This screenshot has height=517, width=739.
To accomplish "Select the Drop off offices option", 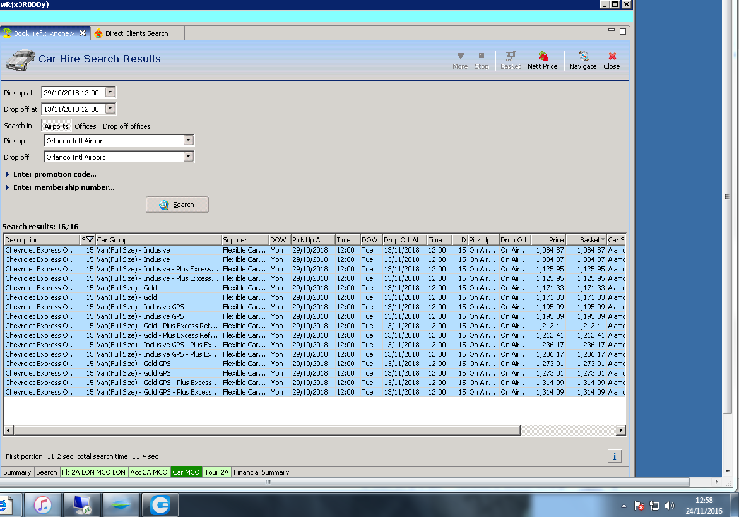I will pos(127,126).
